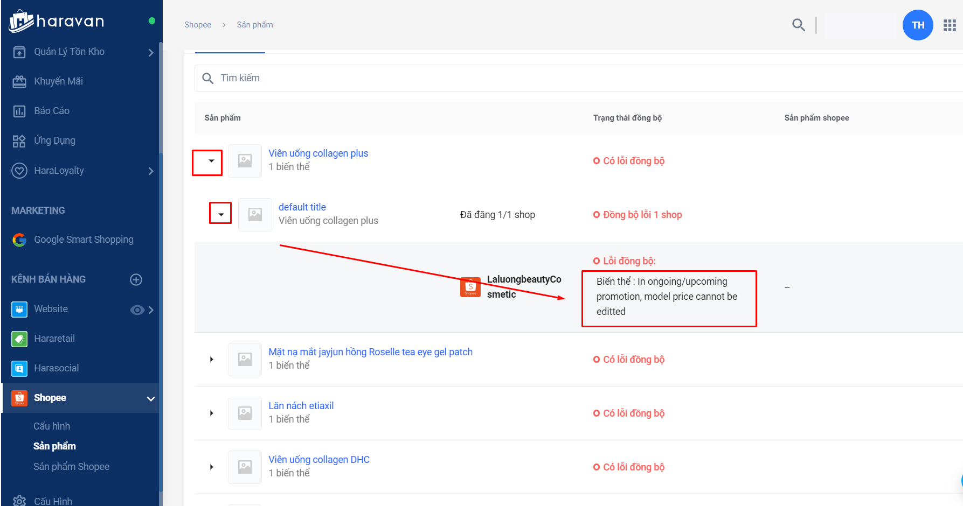
Task: Open Cấu hình under Shopee menu
Action: (52, 426)
